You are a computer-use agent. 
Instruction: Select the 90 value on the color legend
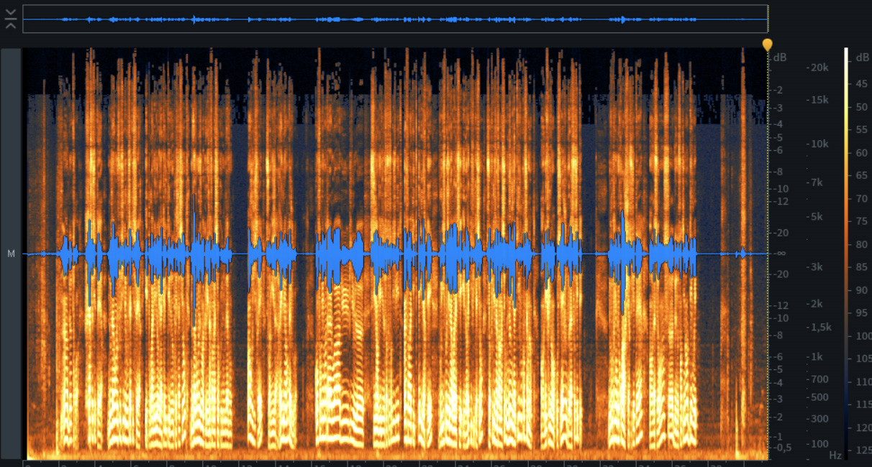coord(862,290)
